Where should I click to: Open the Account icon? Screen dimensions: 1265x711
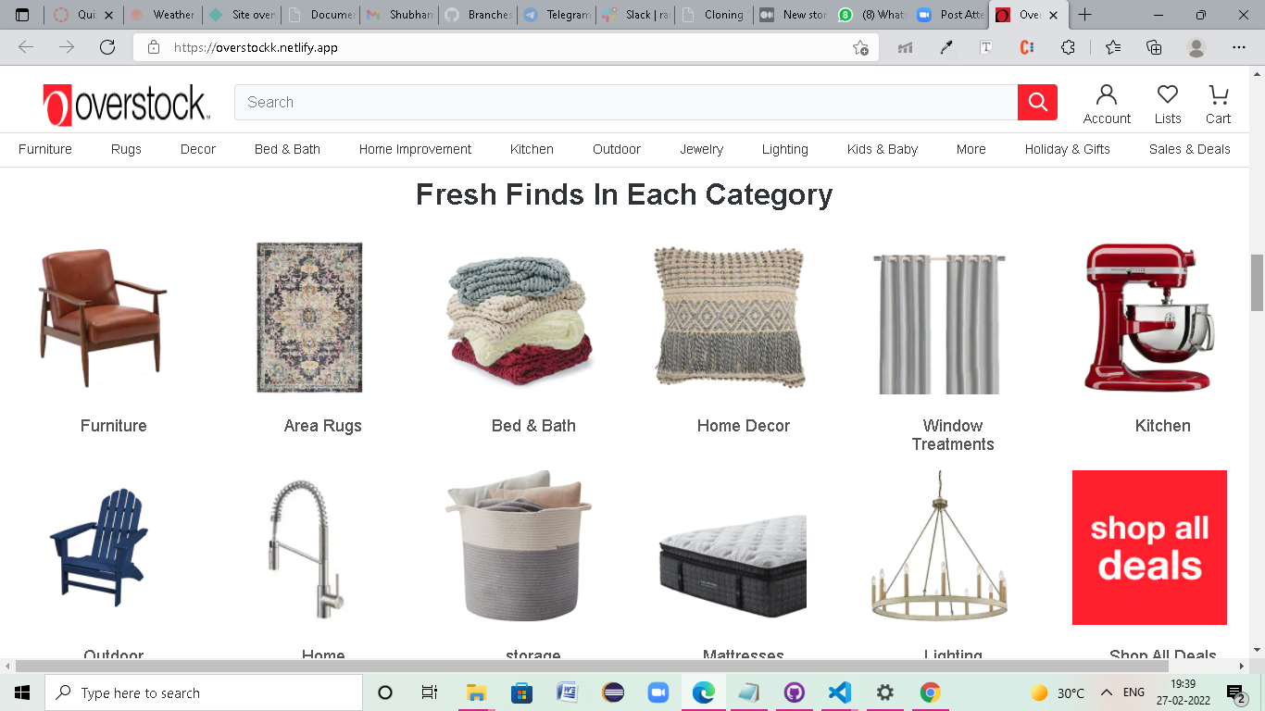pyautogui.click(x=1107, y=105)
